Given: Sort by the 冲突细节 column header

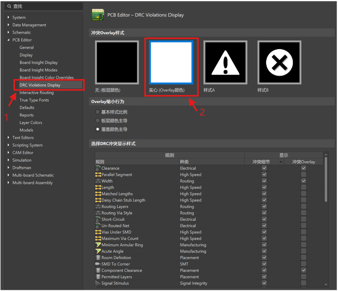Looking at the screenshot, I should (x=264, y=162).
